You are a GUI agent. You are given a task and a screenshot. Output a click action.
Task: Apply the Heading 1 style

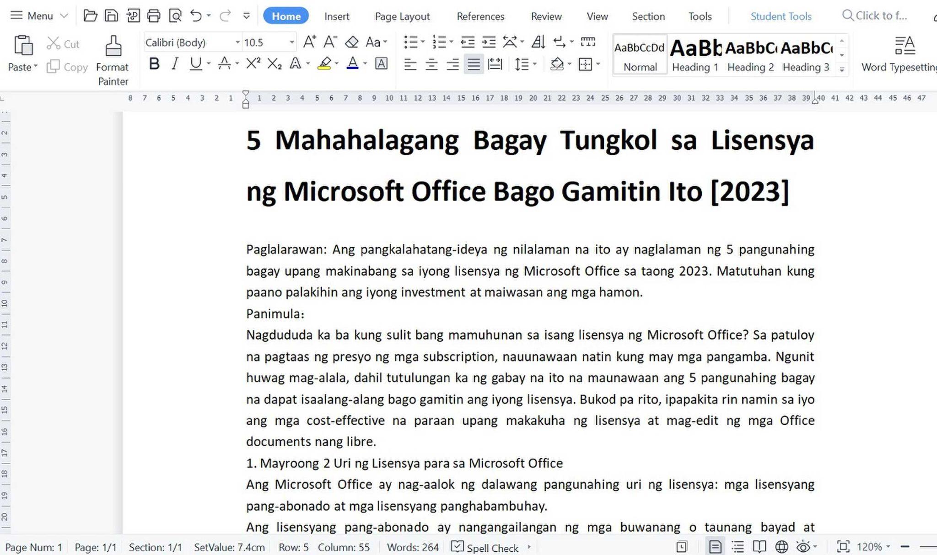click(695, 55)
